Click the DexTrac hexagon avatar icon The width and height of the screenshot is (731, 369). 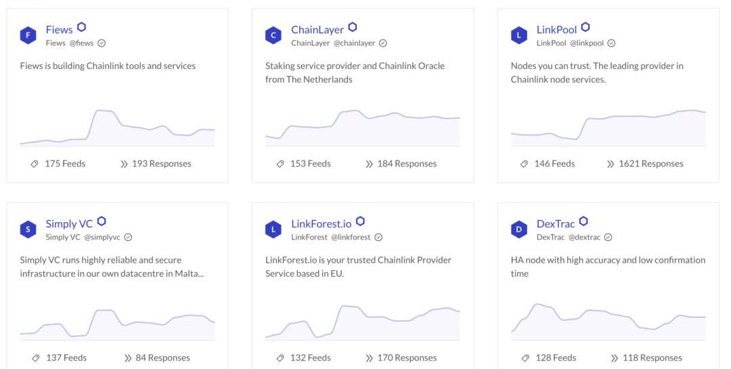(x=519, y=230)
